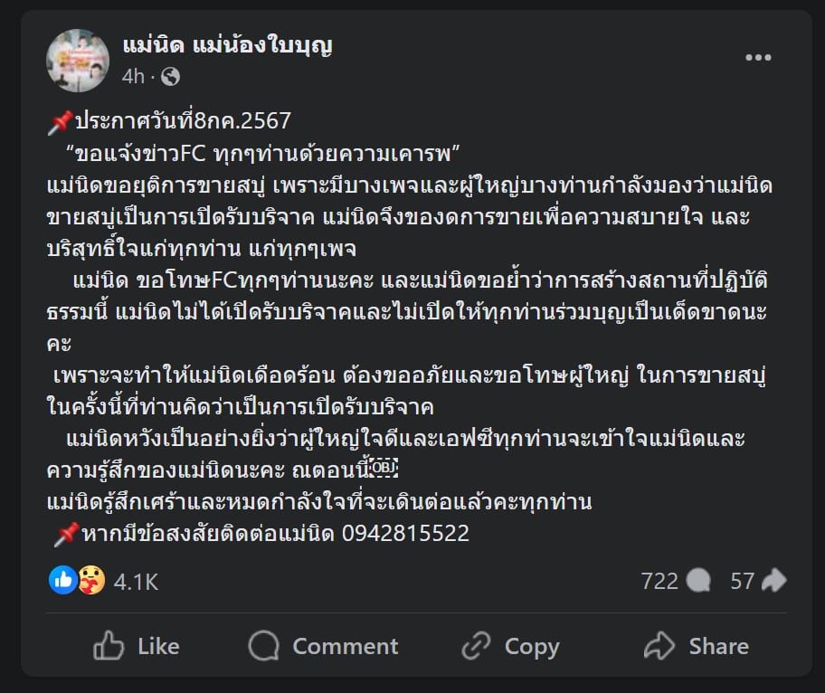Viewport: 825px width, 693px height.
Task: Click the globe public audience icon
Action: [169, 76]
